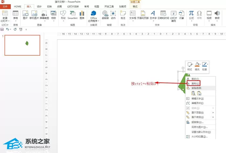226x153 pixels.
Task: Expand Bring to Front submenu arrow
Action: [x=213, y=113]
